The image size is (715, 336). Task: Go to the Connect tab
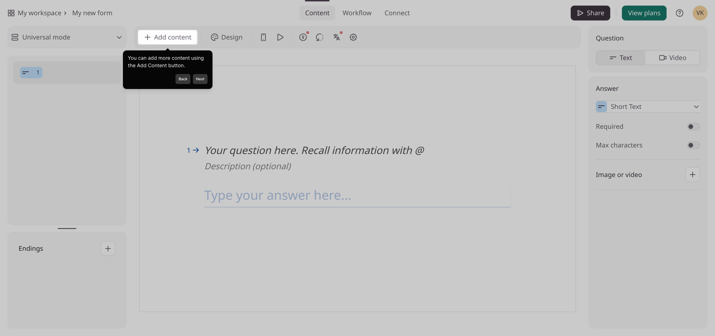397,13
